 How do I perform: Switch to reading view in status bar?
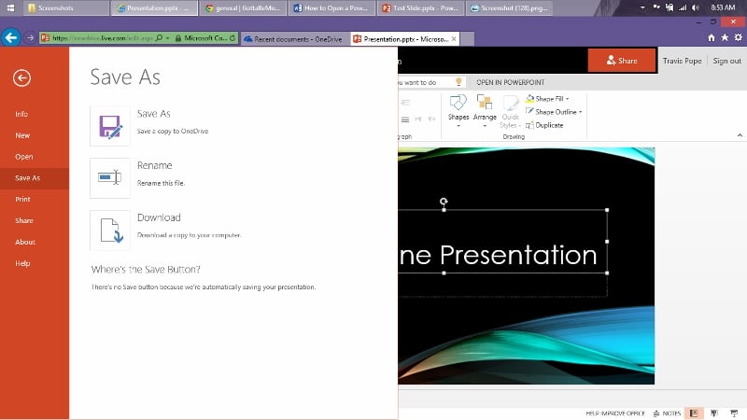click(x=713, y=413)
